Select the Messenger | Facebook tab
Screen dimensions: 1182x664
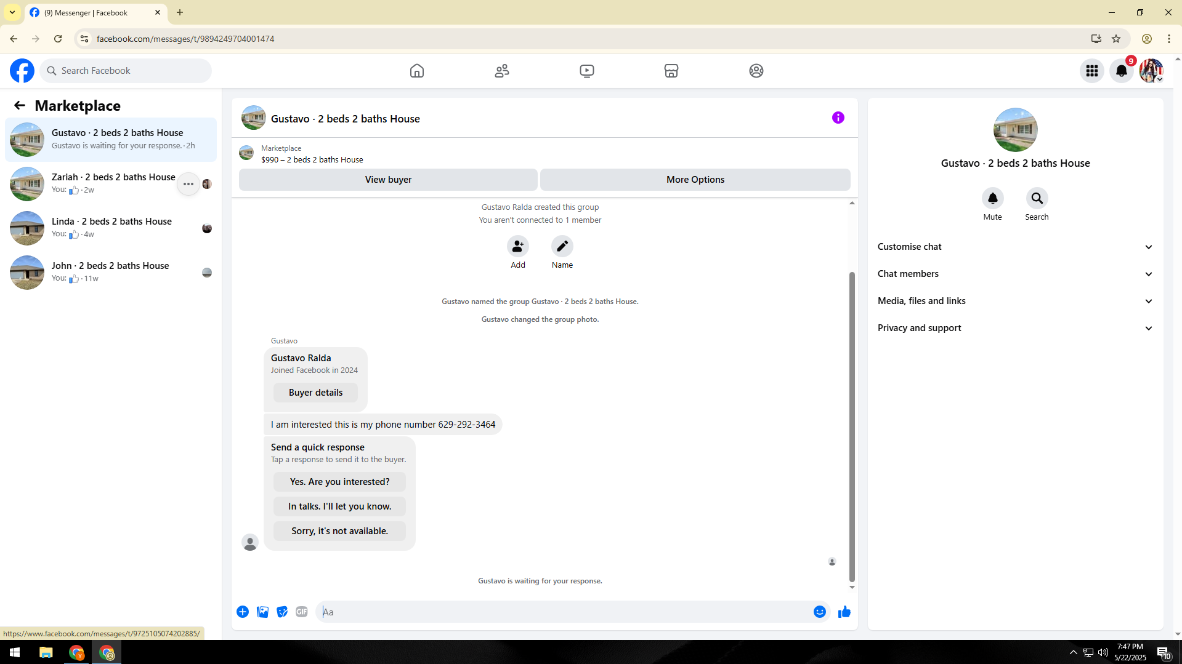pyautogui.click(x=96, y=12)
